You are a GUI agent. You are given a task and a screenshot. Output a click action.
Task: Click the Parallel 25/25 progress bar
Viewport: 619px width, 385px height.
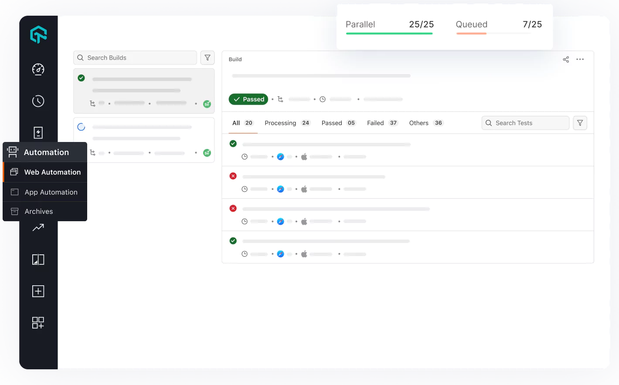[389, 33]
